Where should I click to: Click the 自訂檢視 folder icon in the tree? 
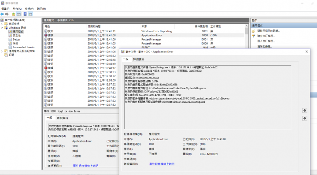(x=6, y=24)
